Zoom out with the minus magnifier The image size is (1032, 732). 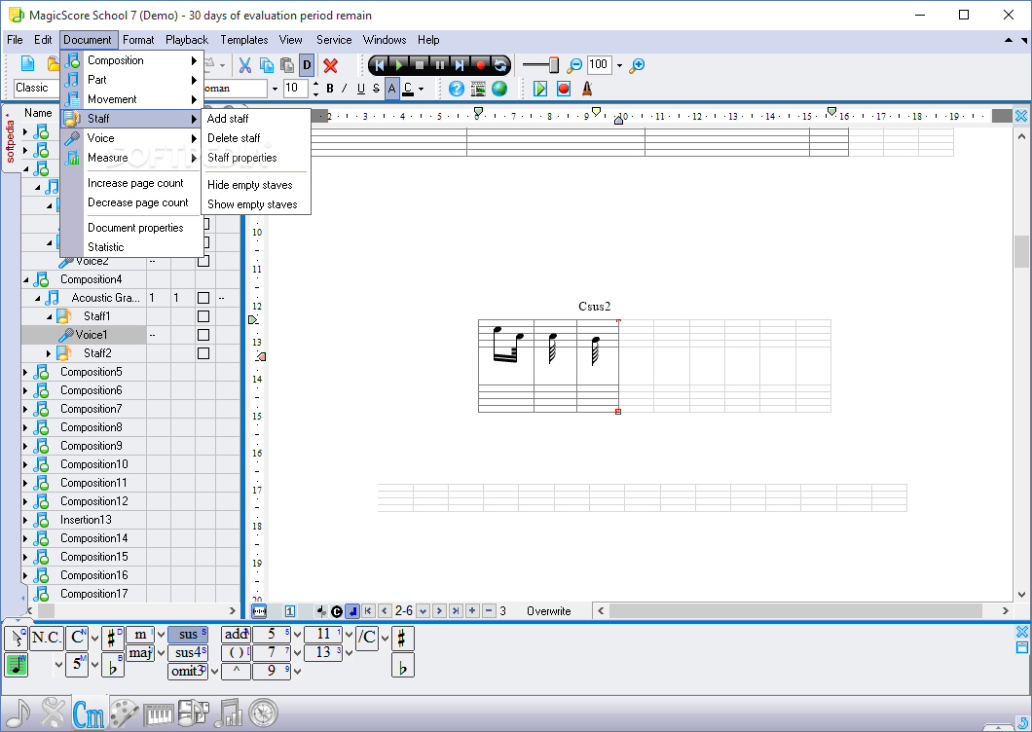point(574,65)
